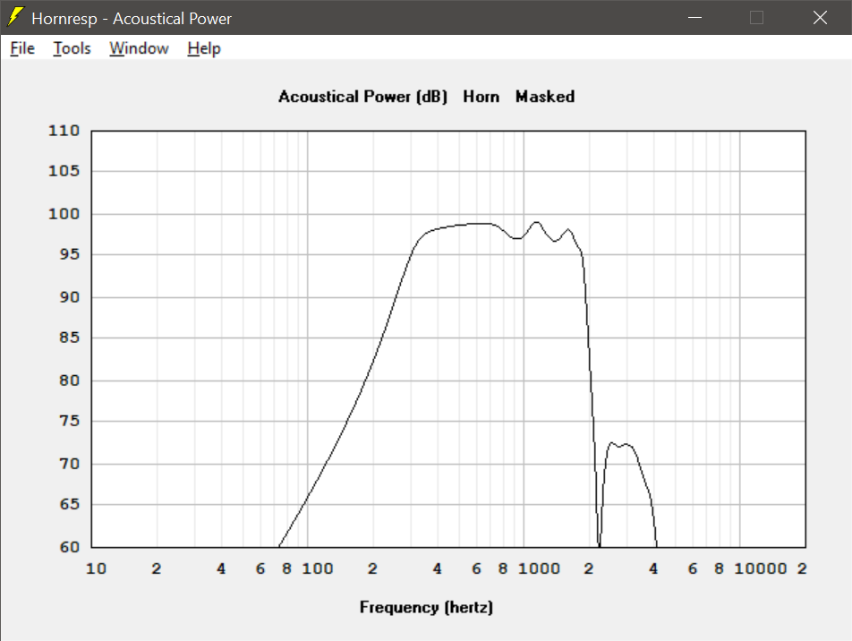
Task: Click the response curve peak near 1000 Hz
Action: point(537,222)
